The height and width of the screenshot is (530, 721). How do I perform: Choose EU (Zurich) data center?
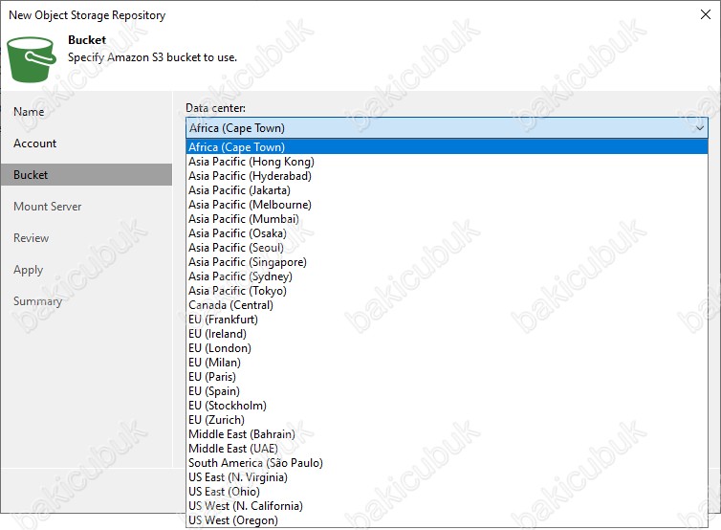447,420
